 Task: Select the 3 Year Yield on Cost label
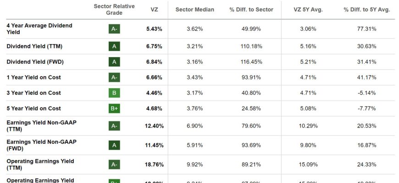[x=33, y=93]
